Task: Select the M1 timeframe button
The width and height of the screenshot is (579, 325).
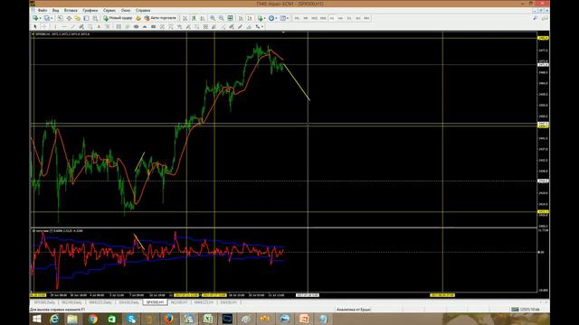Action: 297,18
